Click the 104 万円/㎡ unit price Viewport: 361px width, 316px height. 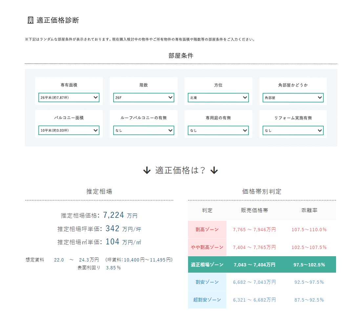(123, 242)
